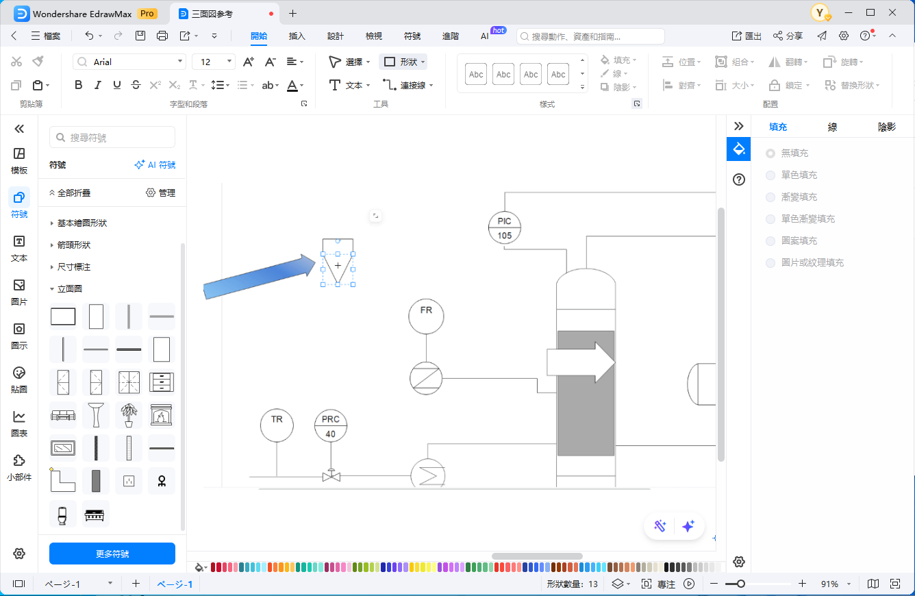
Task: Click the 更多符號 button
Action: tap(112, 554)
